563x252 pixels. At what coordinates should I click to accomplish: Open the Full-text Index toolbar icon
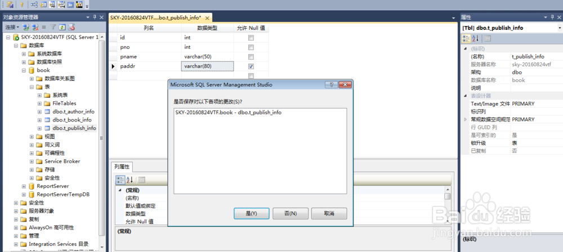pyautogui.click(x=52, y=4)
